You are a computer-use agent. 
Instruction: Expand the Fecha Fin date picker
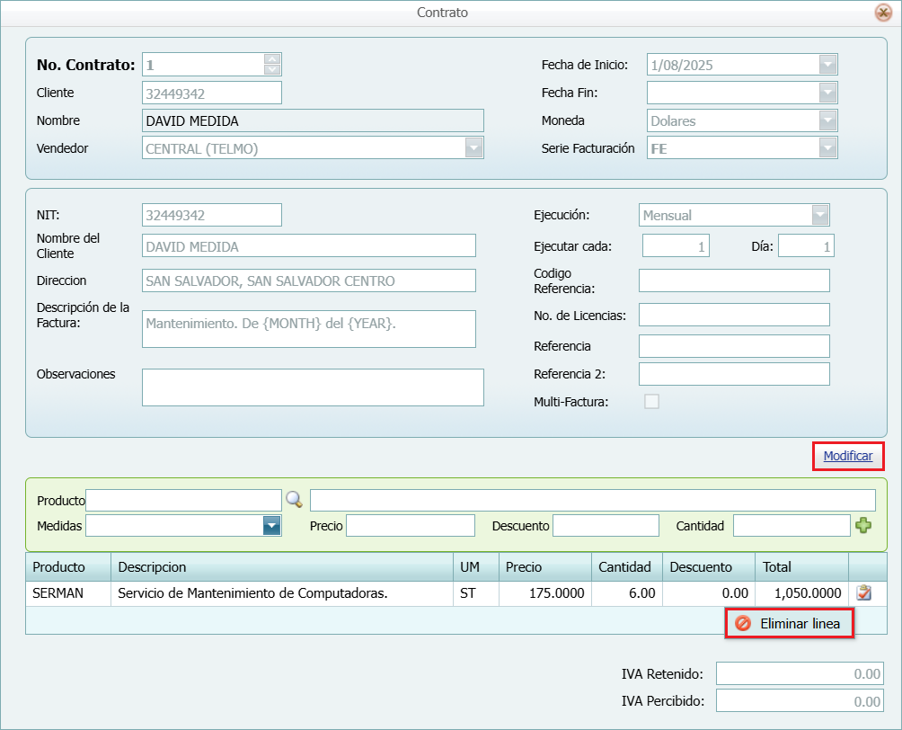827,93
